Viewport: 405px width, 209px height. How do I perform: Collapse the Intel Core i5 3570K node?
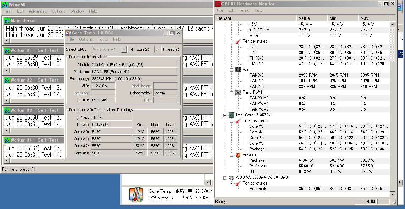click(x=225, y=115)
